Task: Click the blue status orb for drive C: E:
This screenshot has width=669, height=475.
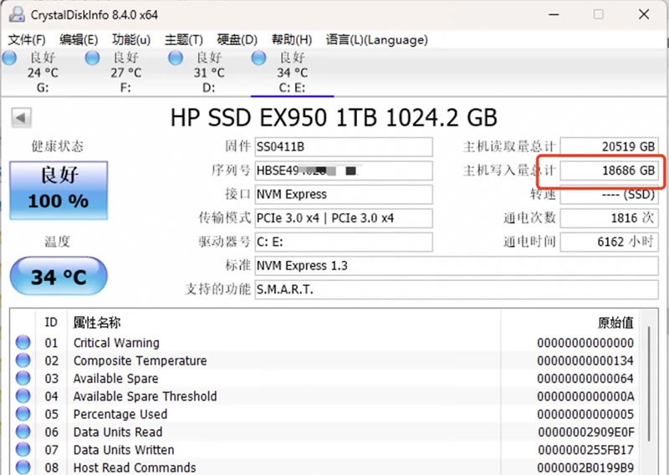Action: 258,58
